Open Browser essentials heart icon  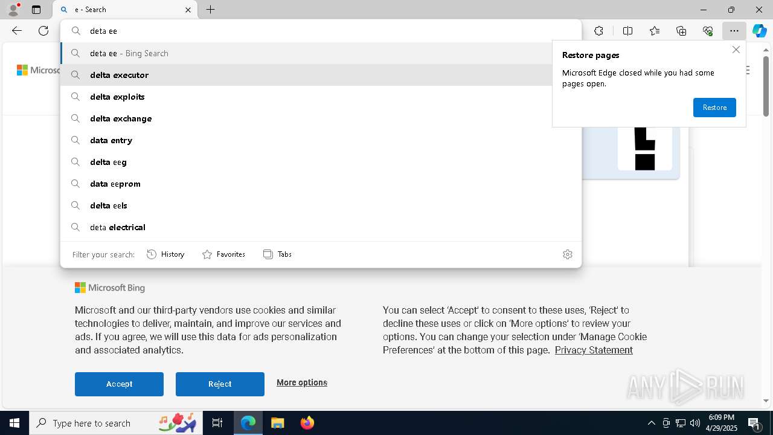[x=708, y=31]
